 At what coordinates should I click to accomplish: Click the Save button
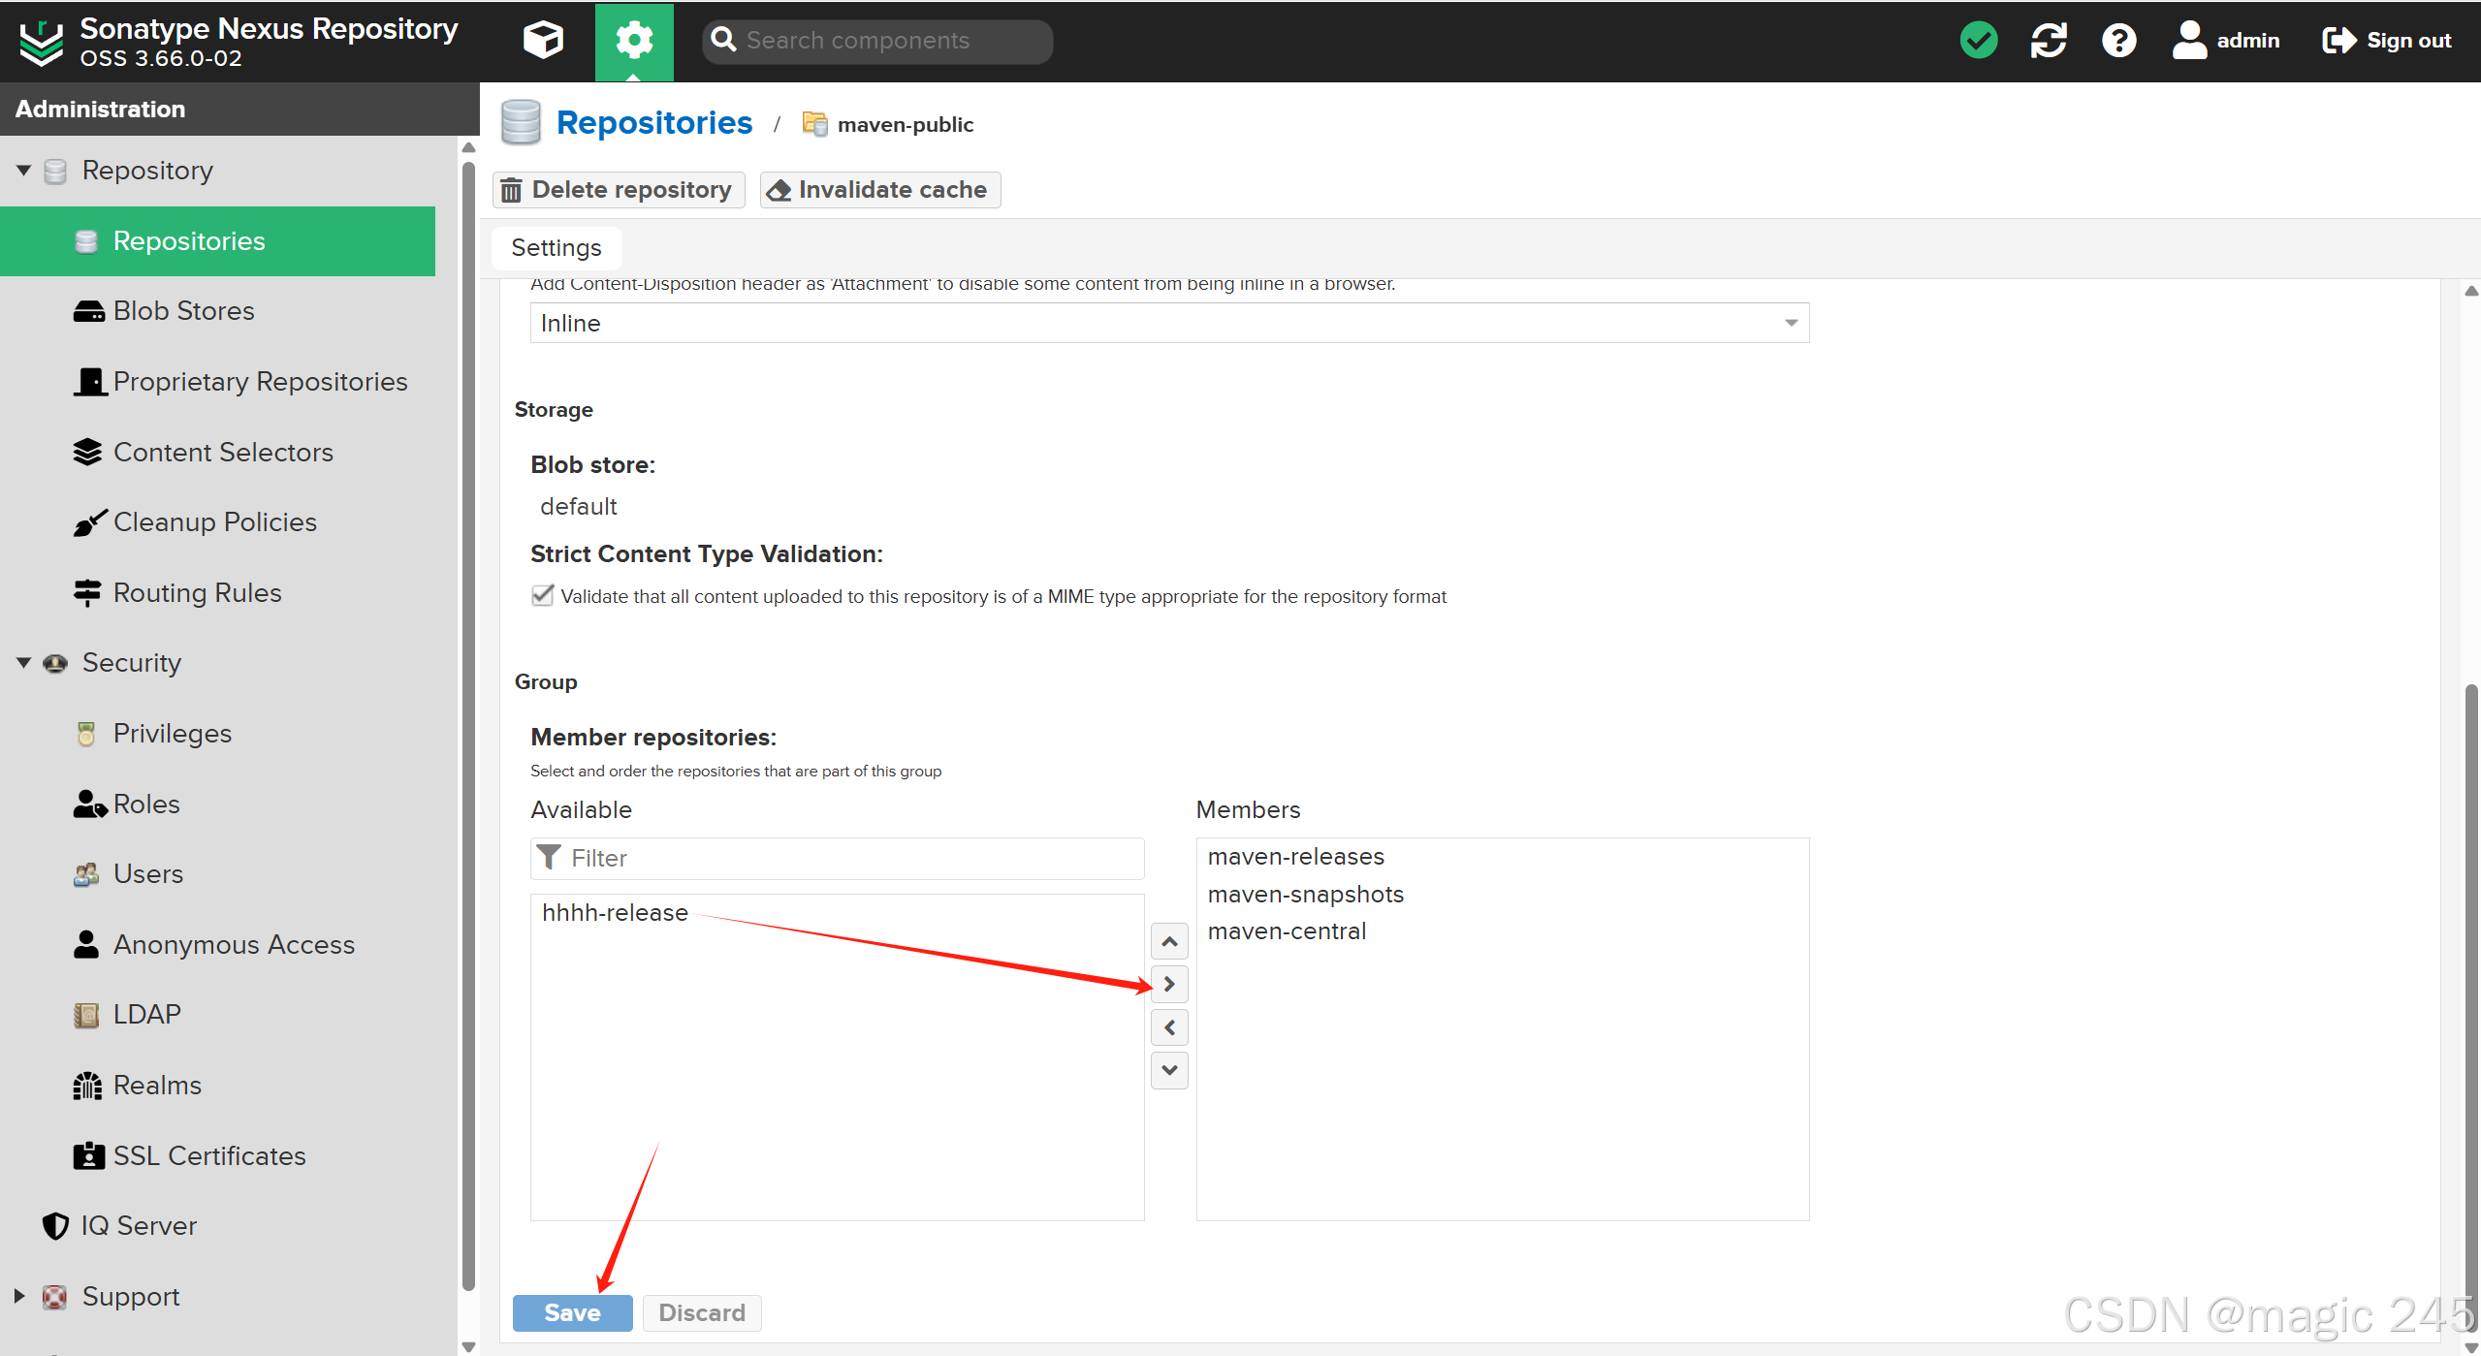[x=572, y=1312]
